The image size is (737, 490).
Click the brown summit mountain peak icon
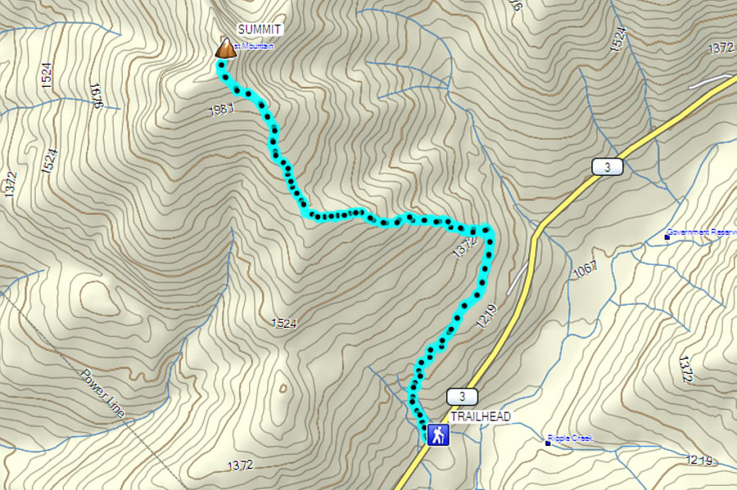point(226,48)
